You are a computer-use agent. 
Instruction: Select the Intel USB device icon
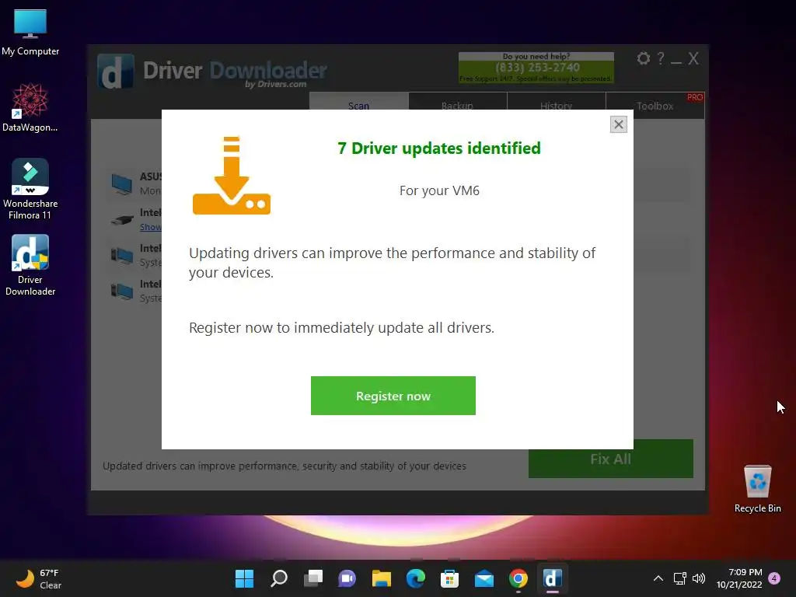(x=122, y=220)
